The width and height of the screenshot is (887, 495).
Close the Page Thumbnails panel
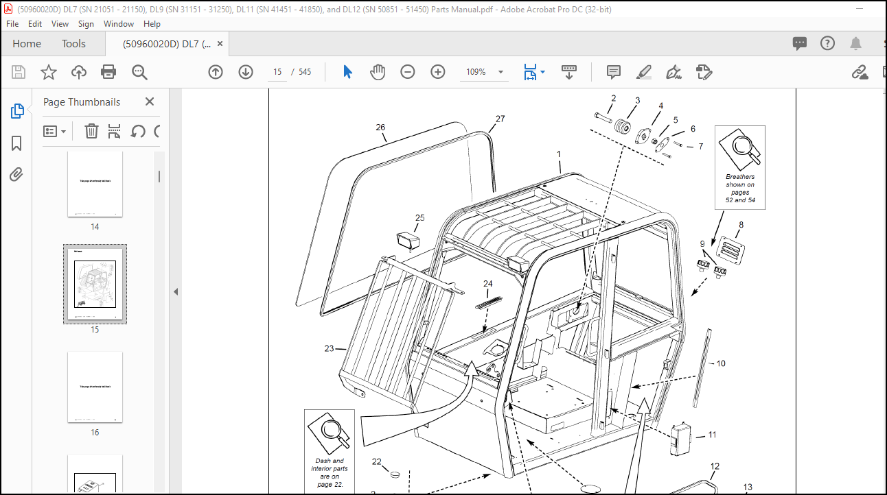coord(150,101)
